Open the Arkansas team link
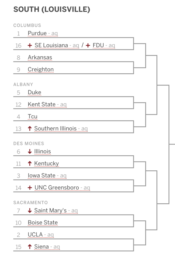The height and width of the screenshot is (260, 175). [x=40, y=57]
